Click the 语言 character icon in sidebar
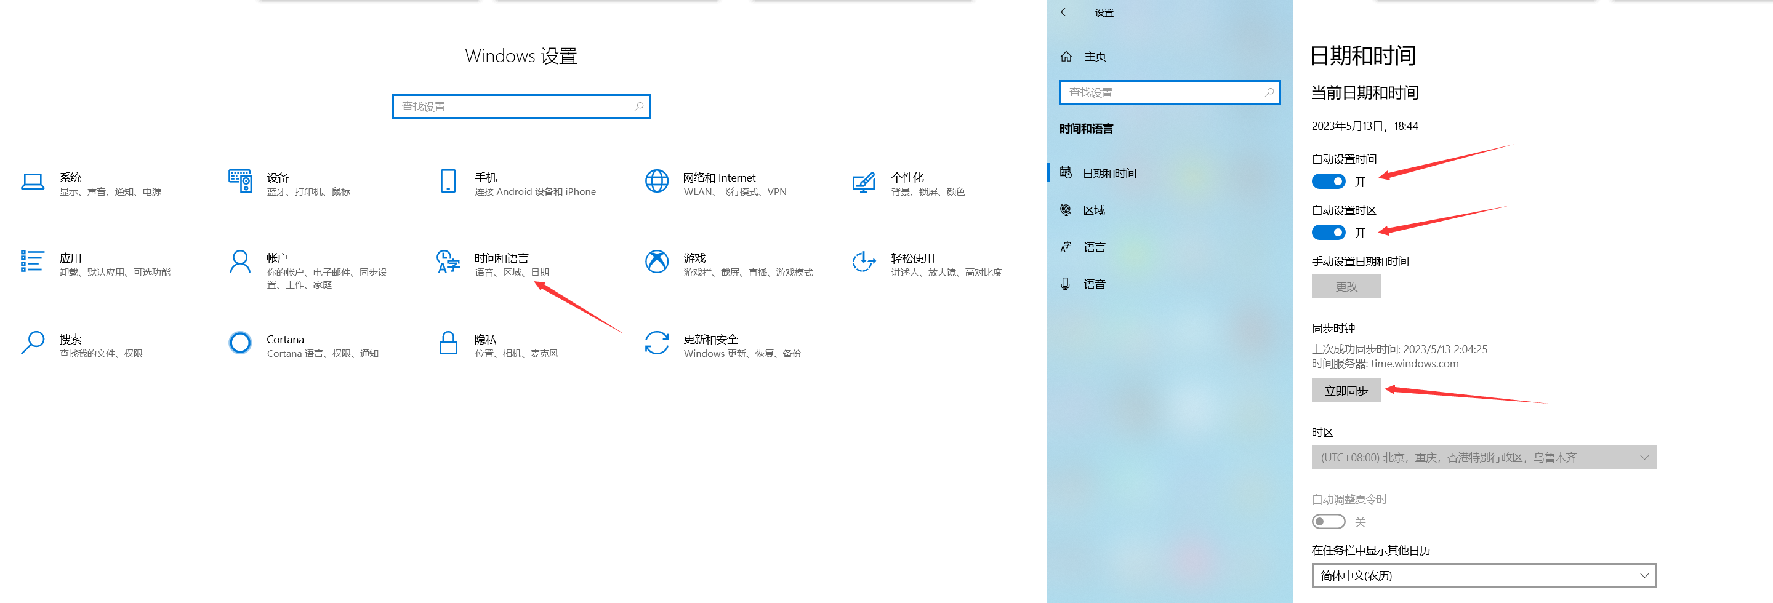The image size is (1773, 603). tap(1066, 247)
